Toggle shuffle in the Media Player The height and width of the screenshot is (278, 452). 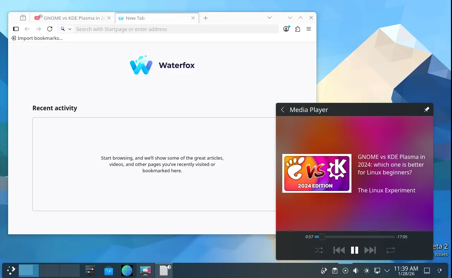click(318, 250)
